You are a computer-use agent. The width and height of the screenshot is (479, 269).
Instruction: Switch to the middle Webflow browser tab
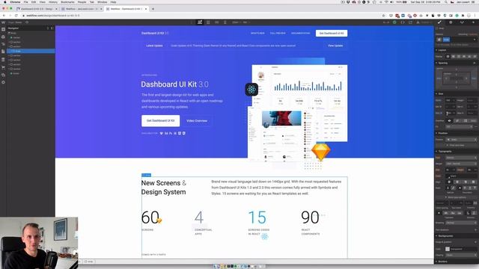pos(81,9)
